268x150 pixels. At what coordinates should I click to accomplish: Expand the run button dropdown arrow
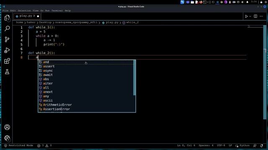point(250,16)
